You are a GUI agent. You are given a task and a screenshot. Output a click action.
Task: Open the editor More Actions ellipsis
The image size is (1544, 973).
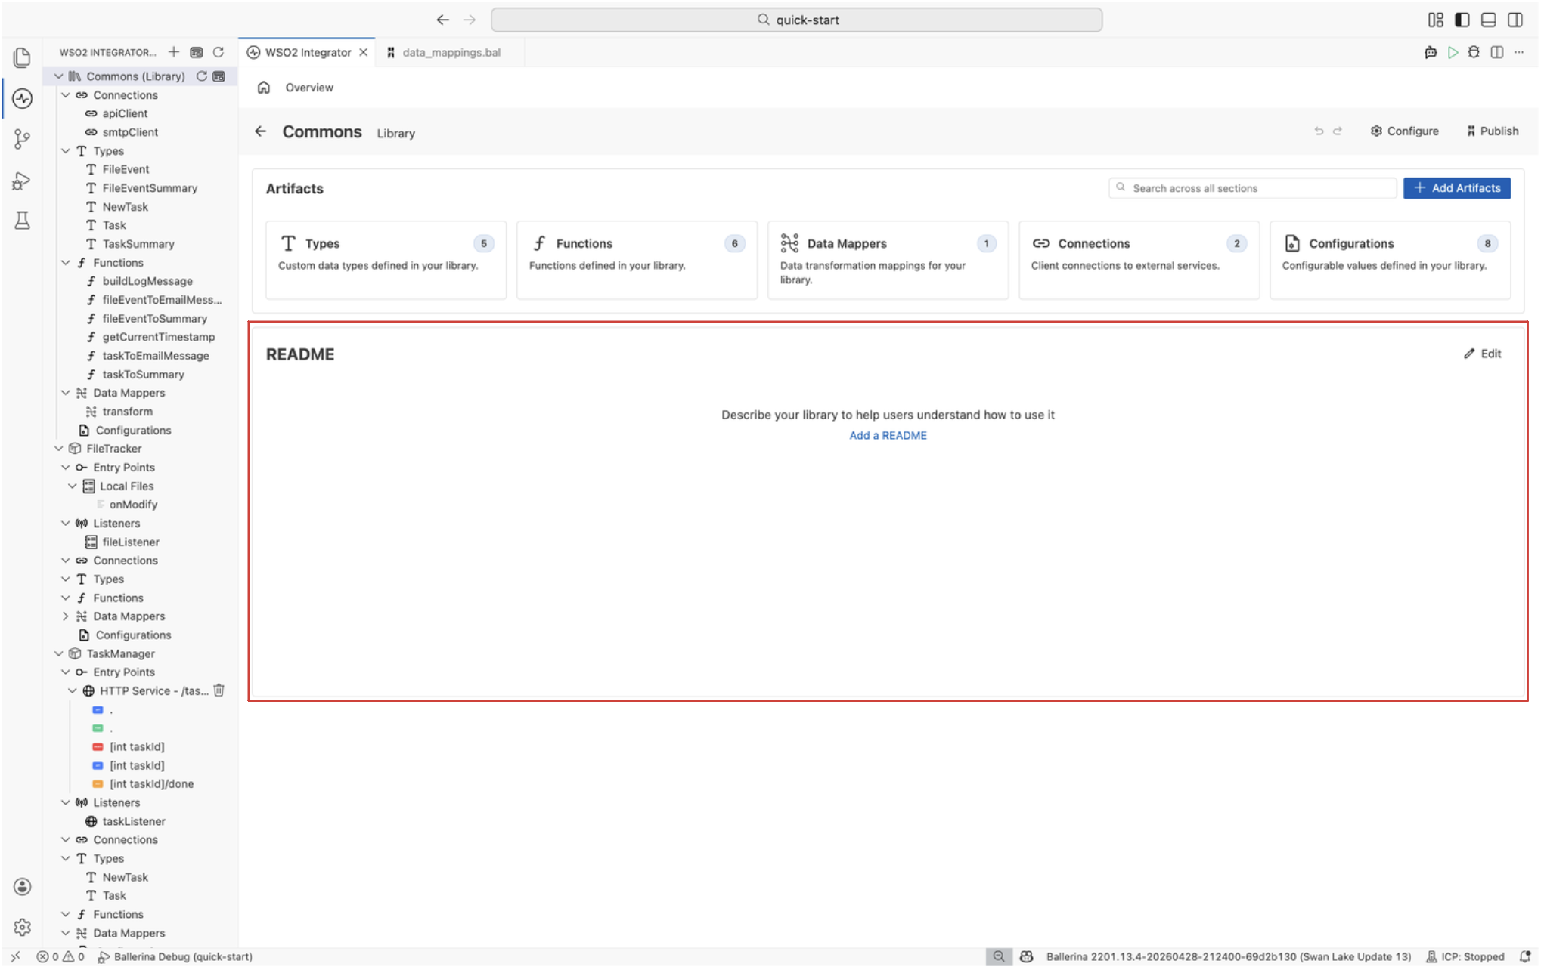(1519, 52)
